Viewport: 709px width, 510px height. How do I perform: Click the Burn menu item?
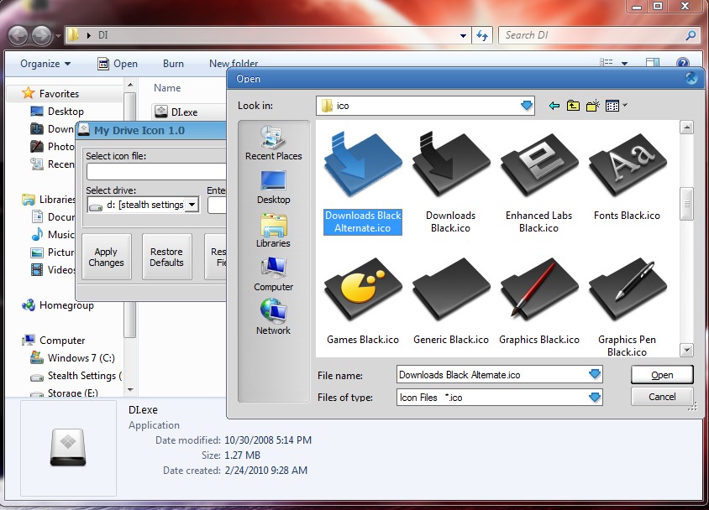[173, 63]
